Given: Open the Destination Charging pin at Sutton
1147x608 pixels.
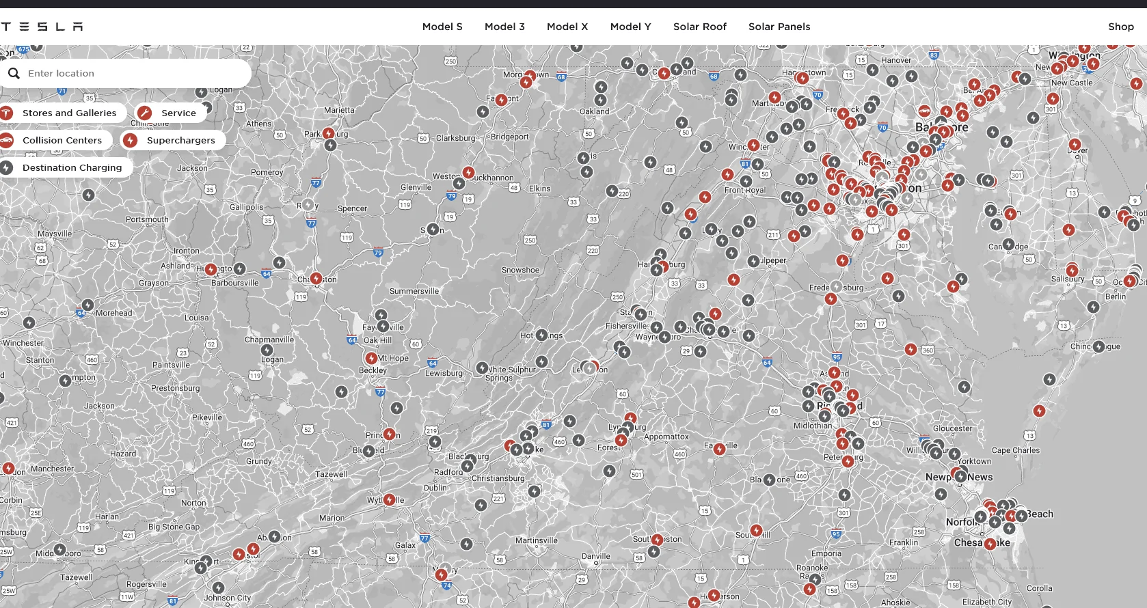Looking at the screenshot, I should point(433,229).
